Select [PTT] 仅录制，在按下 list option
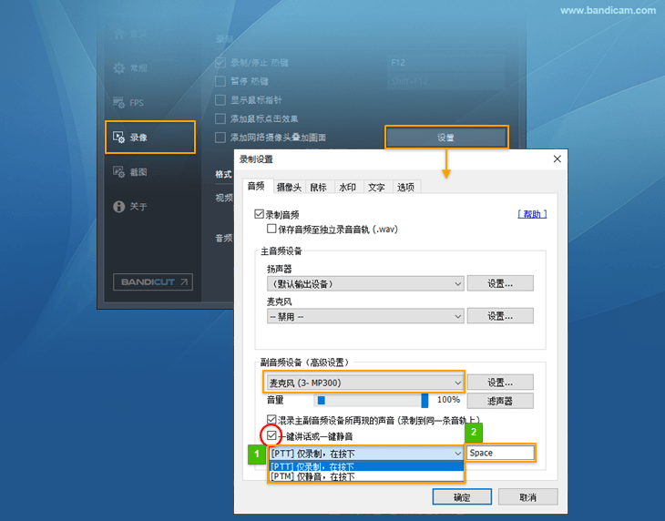Screen dimensions: 665x521 tap(366, 466)
